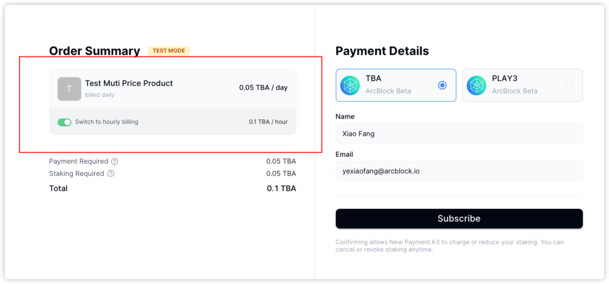Screen dimensions: 609x284
Task: Click the PLAY3 token logo icon
Action: pos(477,85)
